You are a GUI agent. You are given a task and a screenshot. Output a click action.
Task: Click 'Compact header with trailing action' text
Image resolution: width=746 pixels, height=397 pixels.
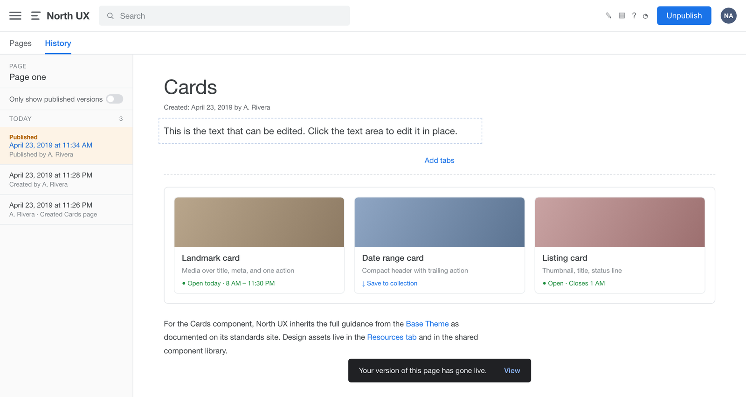point(415,271)
